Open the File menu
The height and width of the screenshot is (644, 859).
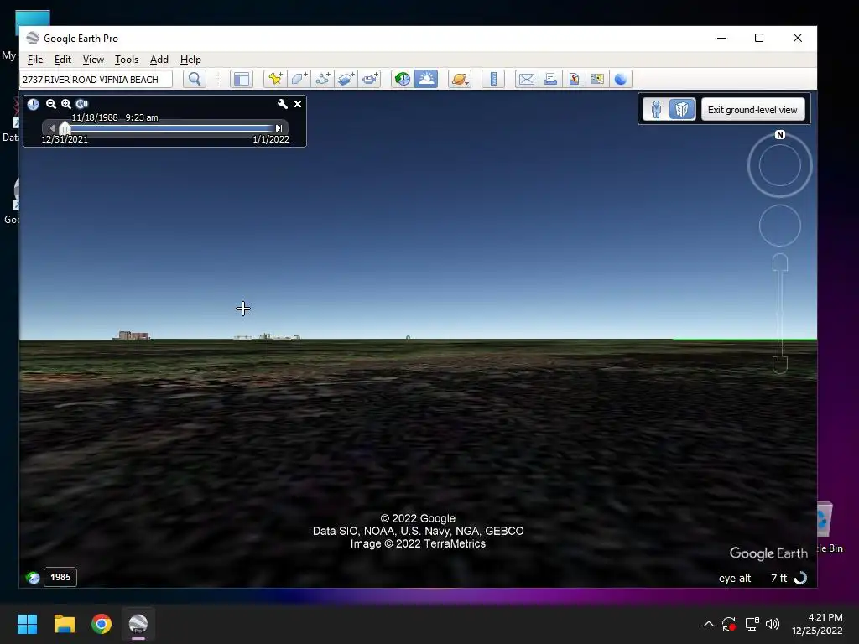[35, 60]
